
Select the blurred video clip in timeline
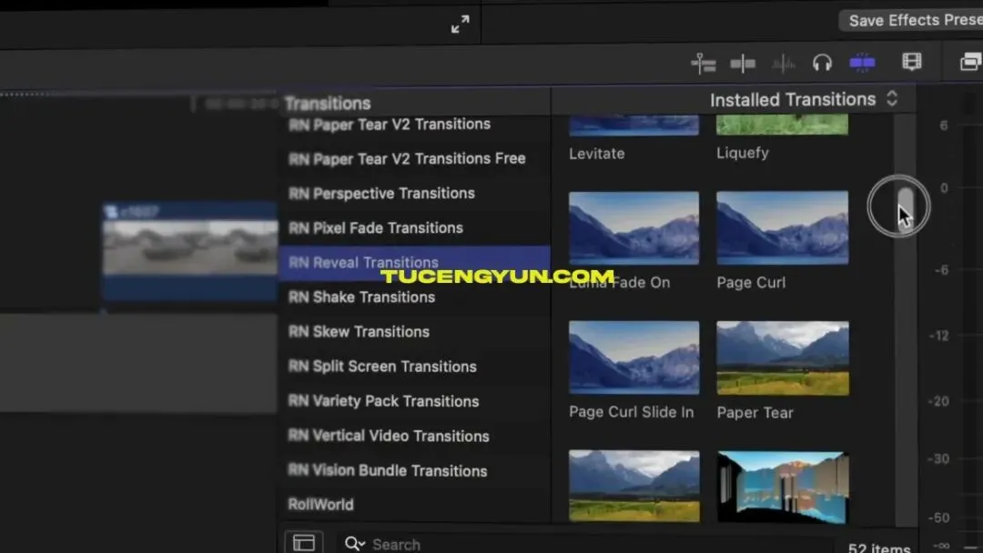[190, 250]
